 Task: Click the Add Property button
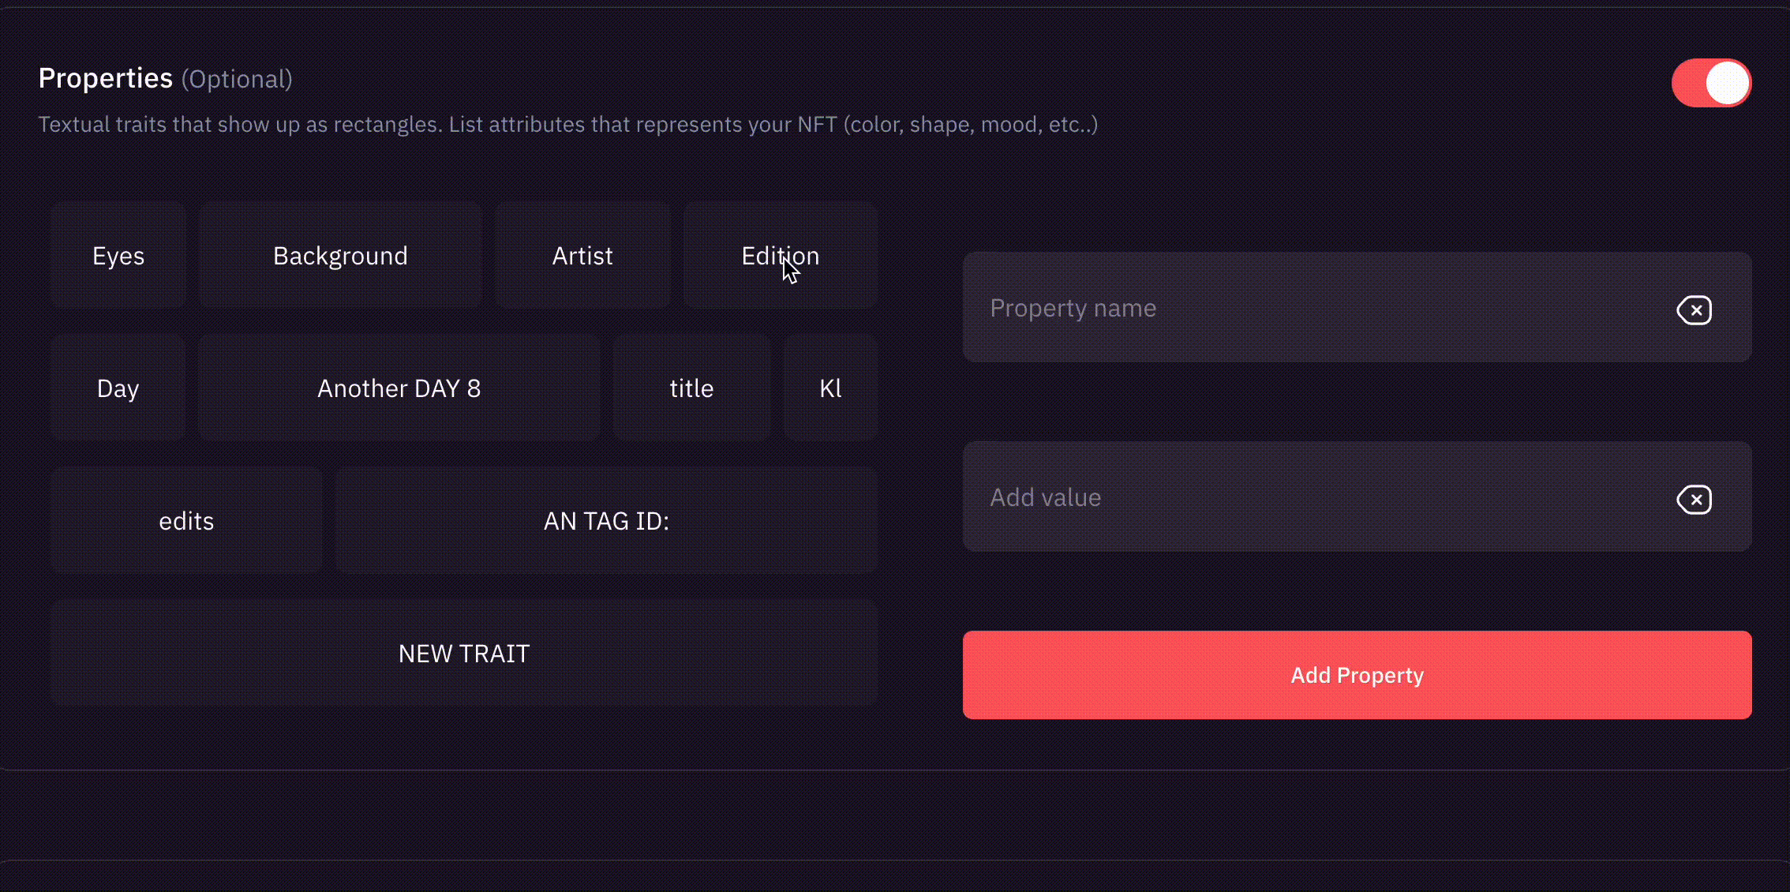tap(1357, 675)
